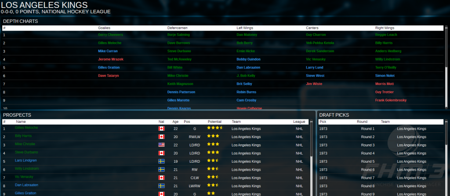Select the 1973 Round 5 draft pick
Image resolution: width=450 pixels, height=196 pixels.
coord(381,161)
